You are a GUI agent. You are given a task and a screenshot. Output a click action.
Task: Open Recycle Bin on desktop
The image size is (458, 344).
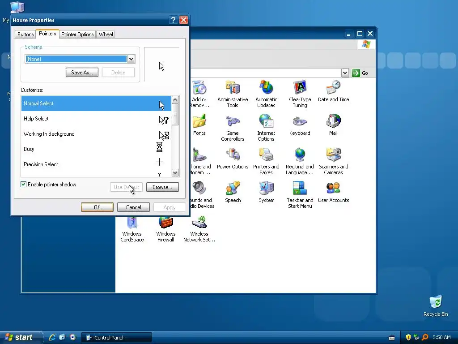[x=436, y=305]
